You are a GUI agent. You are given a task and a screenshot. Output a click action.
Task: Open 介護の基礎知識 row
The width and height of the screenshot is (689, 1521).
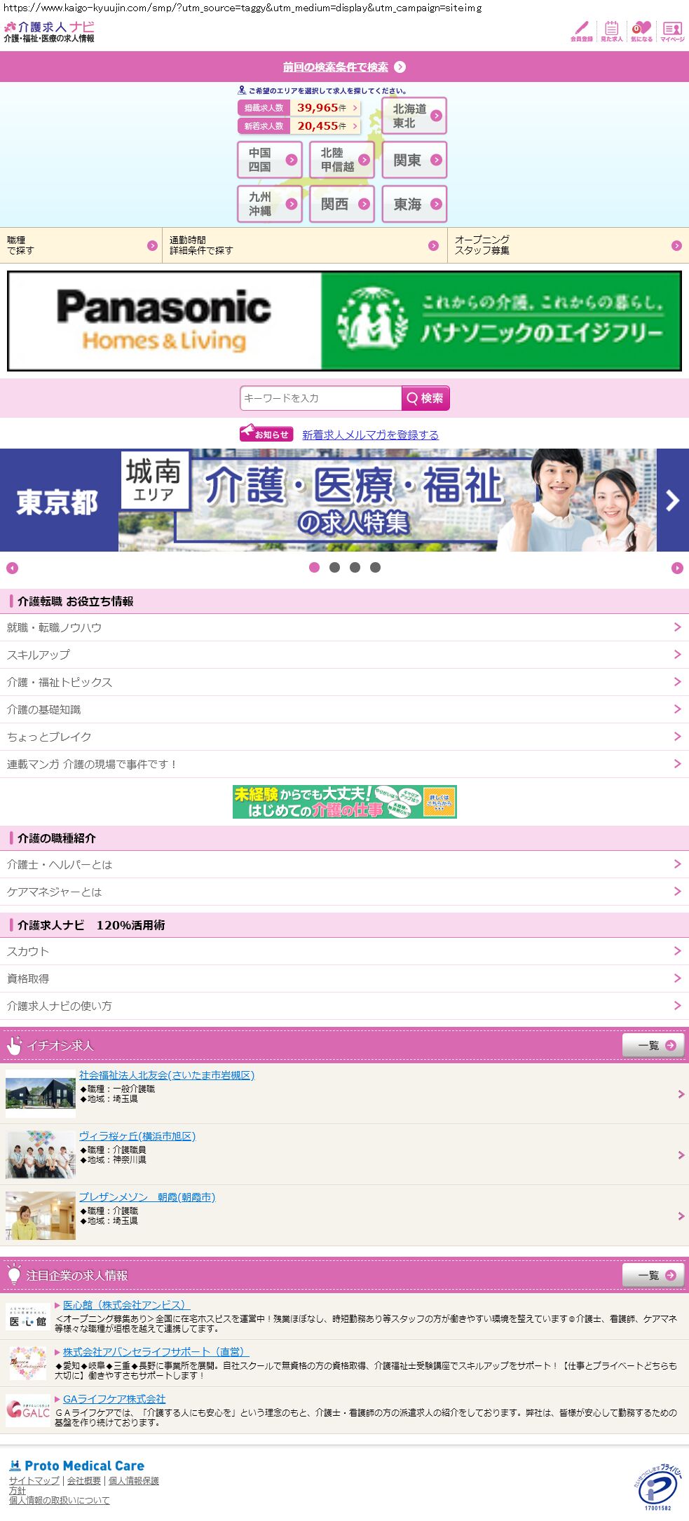coord(344,709)
